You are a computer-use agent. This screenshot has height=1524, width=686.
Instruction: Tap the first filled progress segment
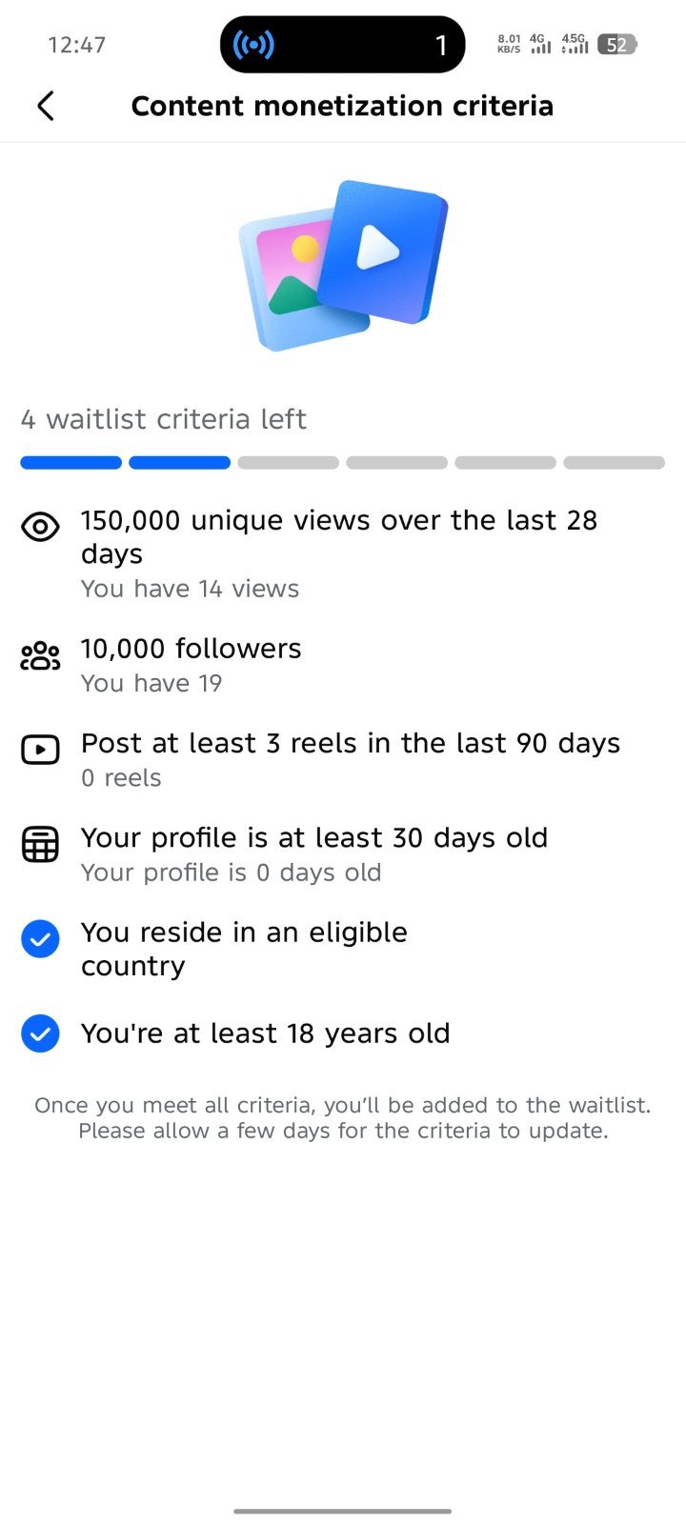tap(71, 463)
